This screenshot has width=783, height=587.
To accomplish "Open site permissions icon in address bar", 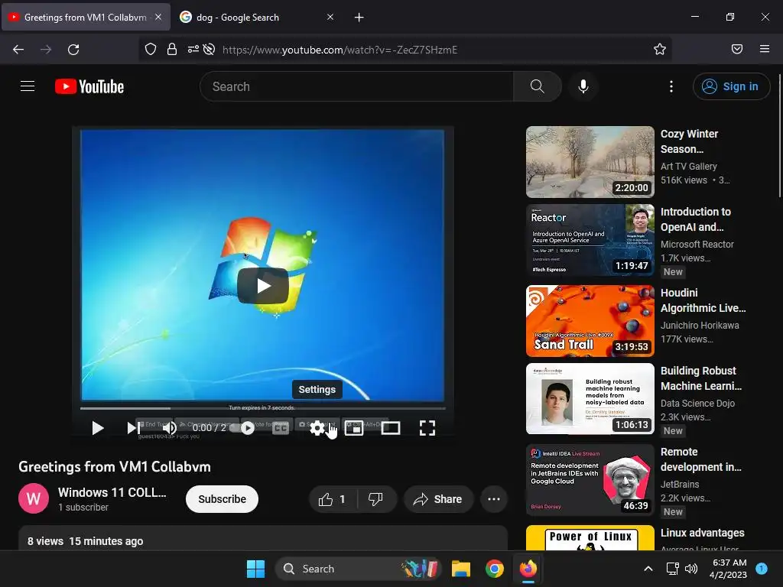I will coord(193,49).
